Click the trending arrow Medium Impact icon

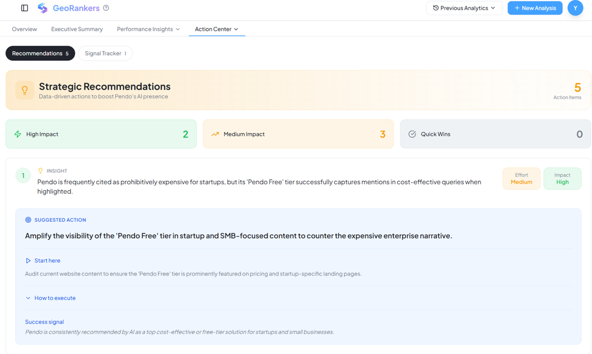pyautogui.click(x=215, y=134)
